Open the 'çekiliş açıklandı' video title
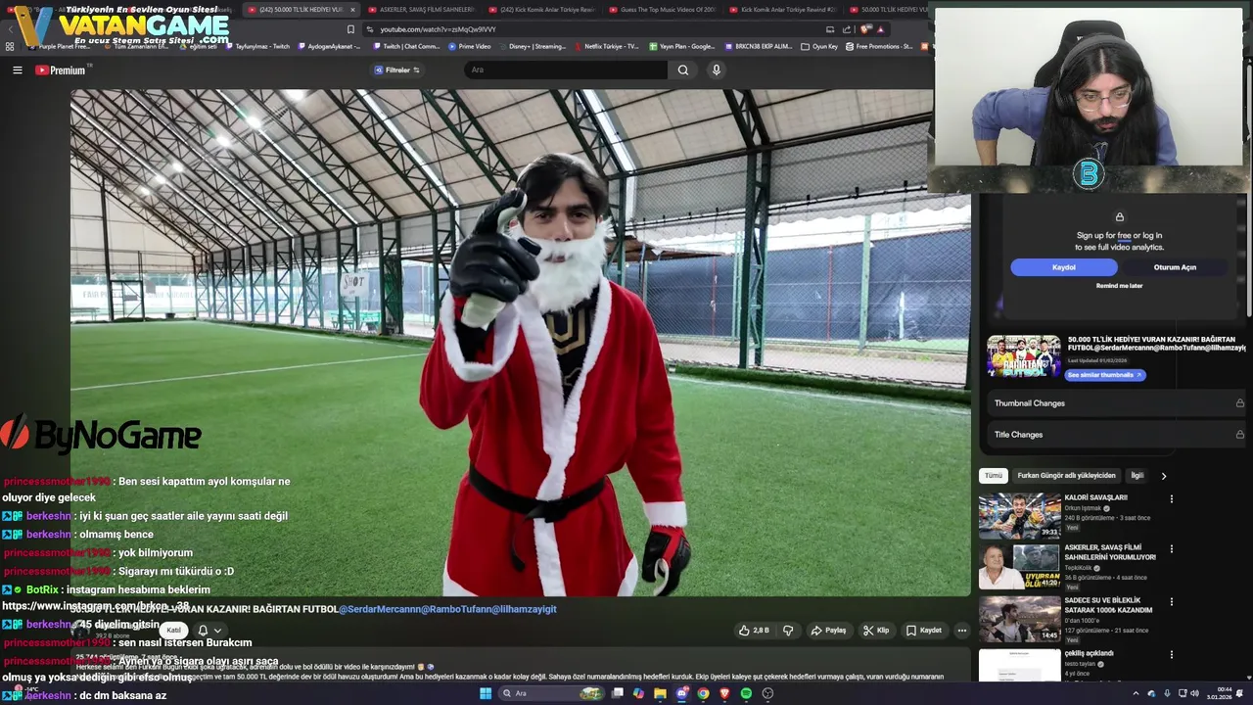Screen dimensions: 1253x705 [1089, 653]
